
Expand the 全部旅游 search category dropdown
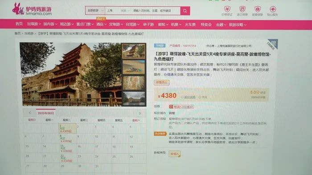[x=95, y=11]
